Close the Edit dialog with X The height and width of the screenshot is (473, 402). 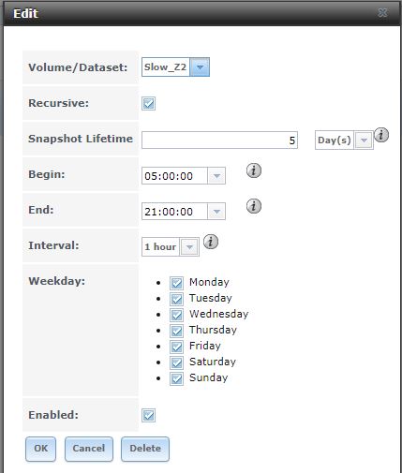[382, 12]
